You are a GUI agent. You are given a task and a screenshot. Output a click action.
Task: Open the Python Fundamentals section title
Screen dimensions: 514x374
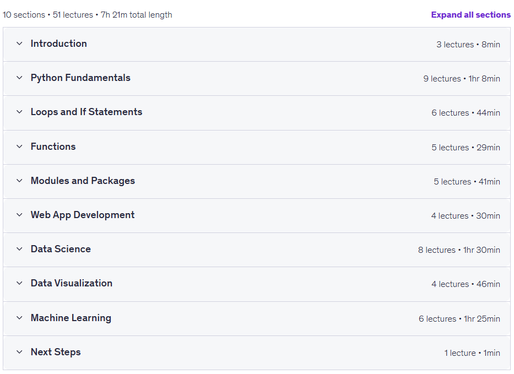point(80,78)
